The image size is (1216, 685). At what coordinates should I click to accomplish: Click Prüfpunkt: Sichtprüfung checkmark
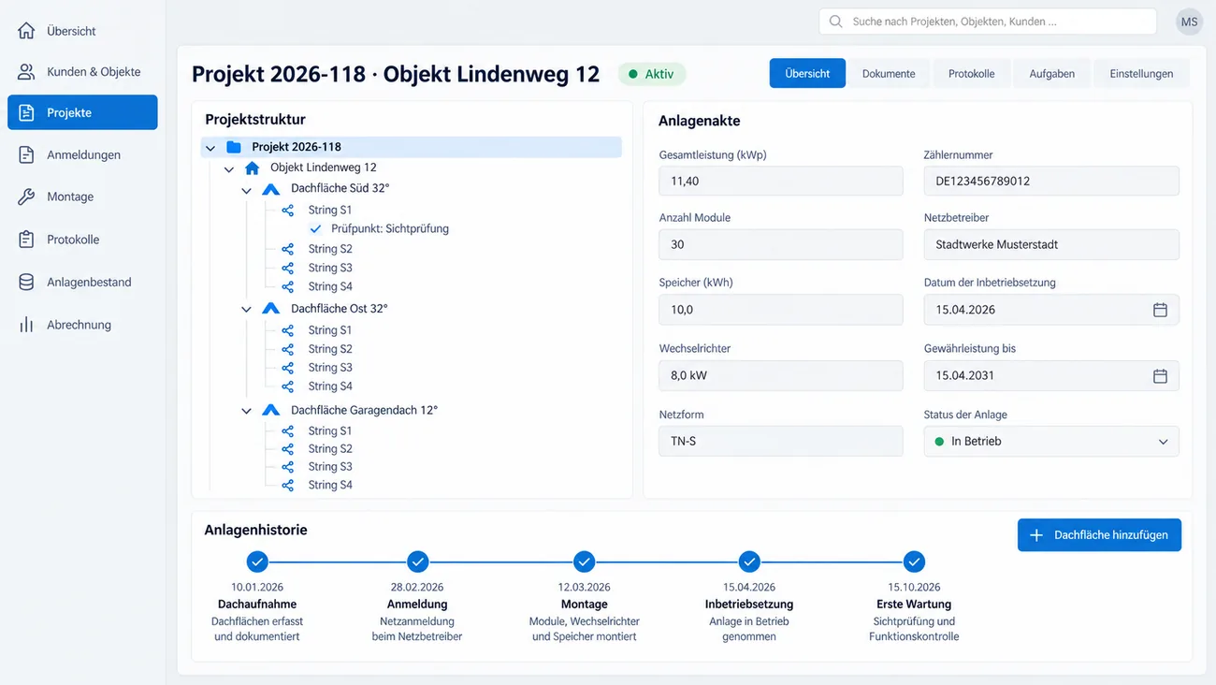(x=315, y=228)
